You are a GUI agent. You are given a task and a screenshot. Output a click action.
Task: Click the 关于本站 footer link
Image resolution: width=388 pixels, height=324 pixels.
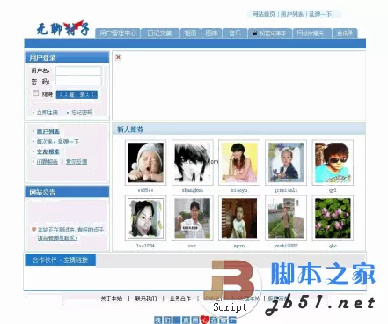pos(112,298)
